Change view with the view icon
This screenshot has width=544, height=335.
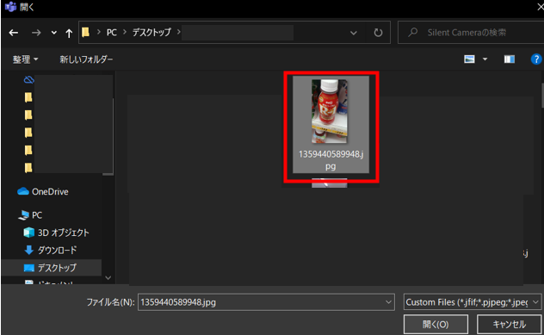coord(469,59)
